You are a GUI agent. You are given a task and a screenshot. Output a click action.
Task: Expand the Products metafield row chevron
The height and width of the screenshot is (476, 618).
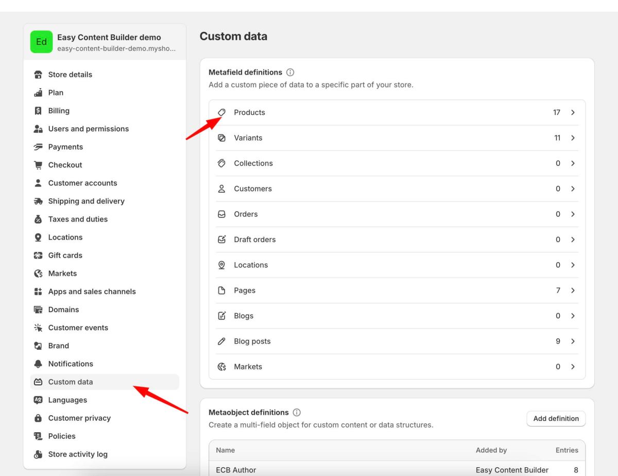tap(573, 112)
